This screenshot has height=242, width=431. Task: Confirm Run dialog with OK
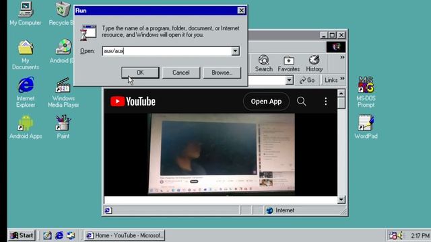140,73
